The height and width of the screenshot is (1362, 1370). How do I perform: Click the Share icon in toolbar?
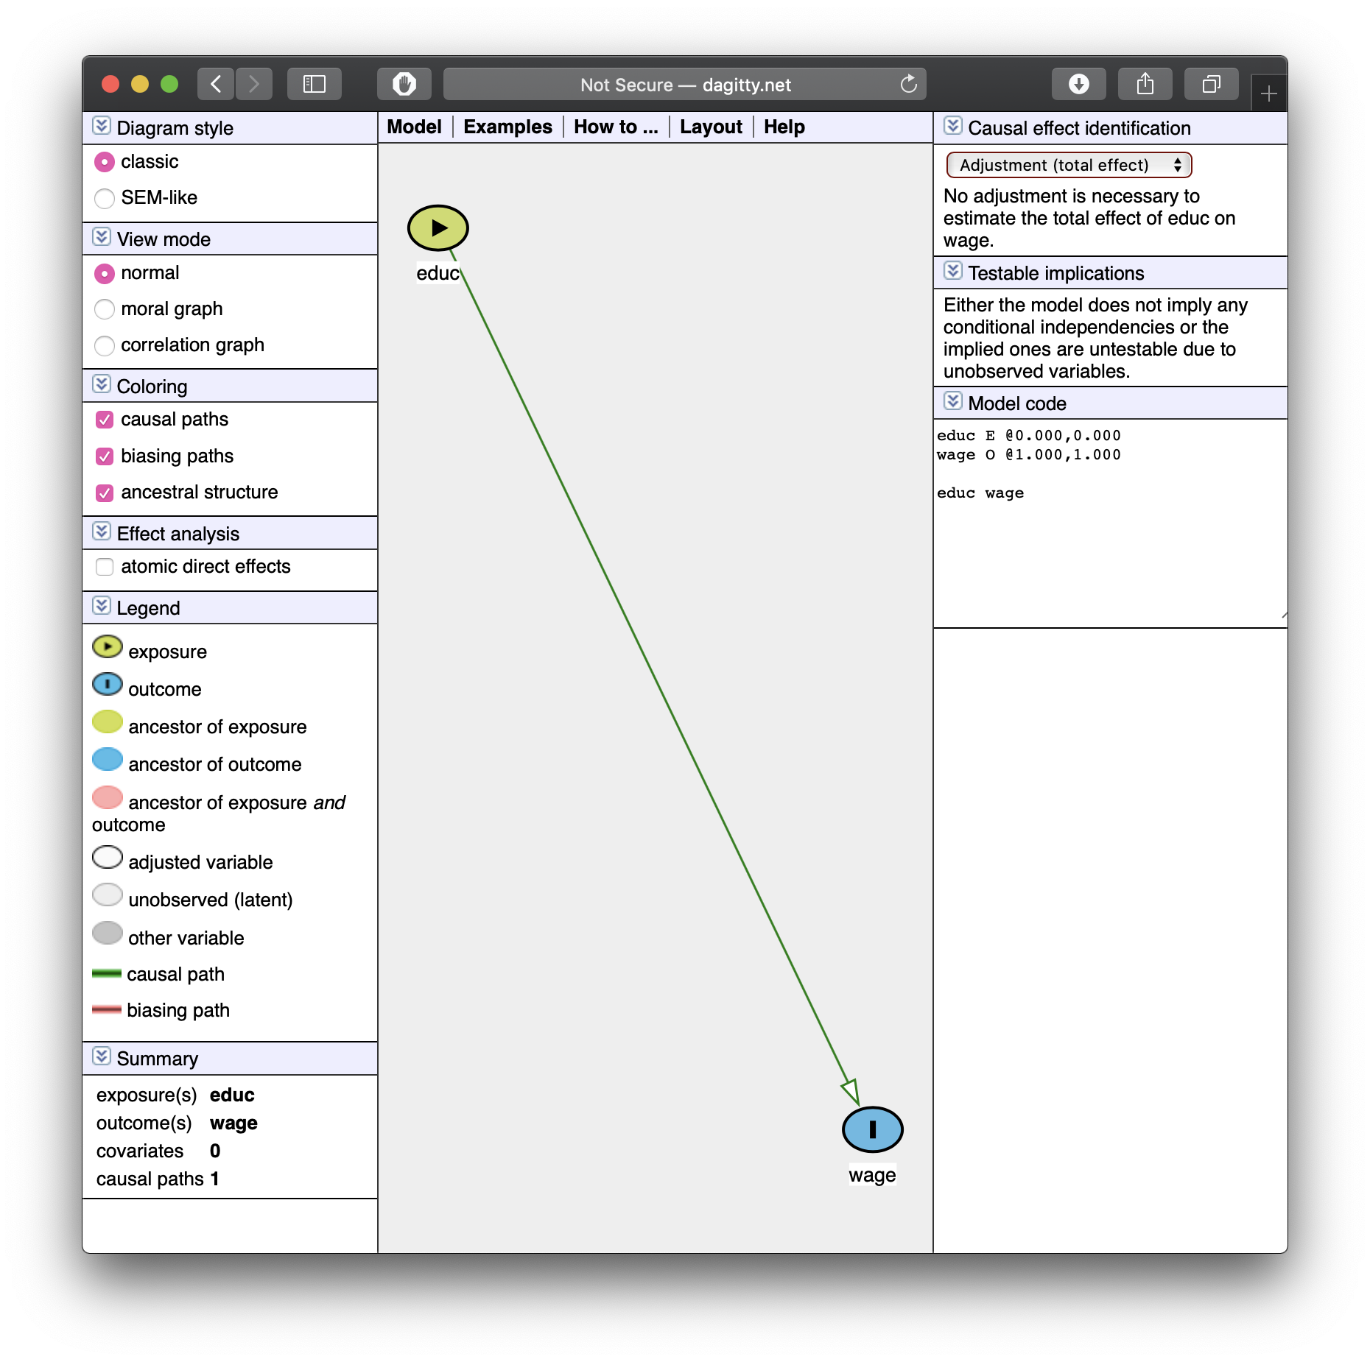coord(1145,85)
